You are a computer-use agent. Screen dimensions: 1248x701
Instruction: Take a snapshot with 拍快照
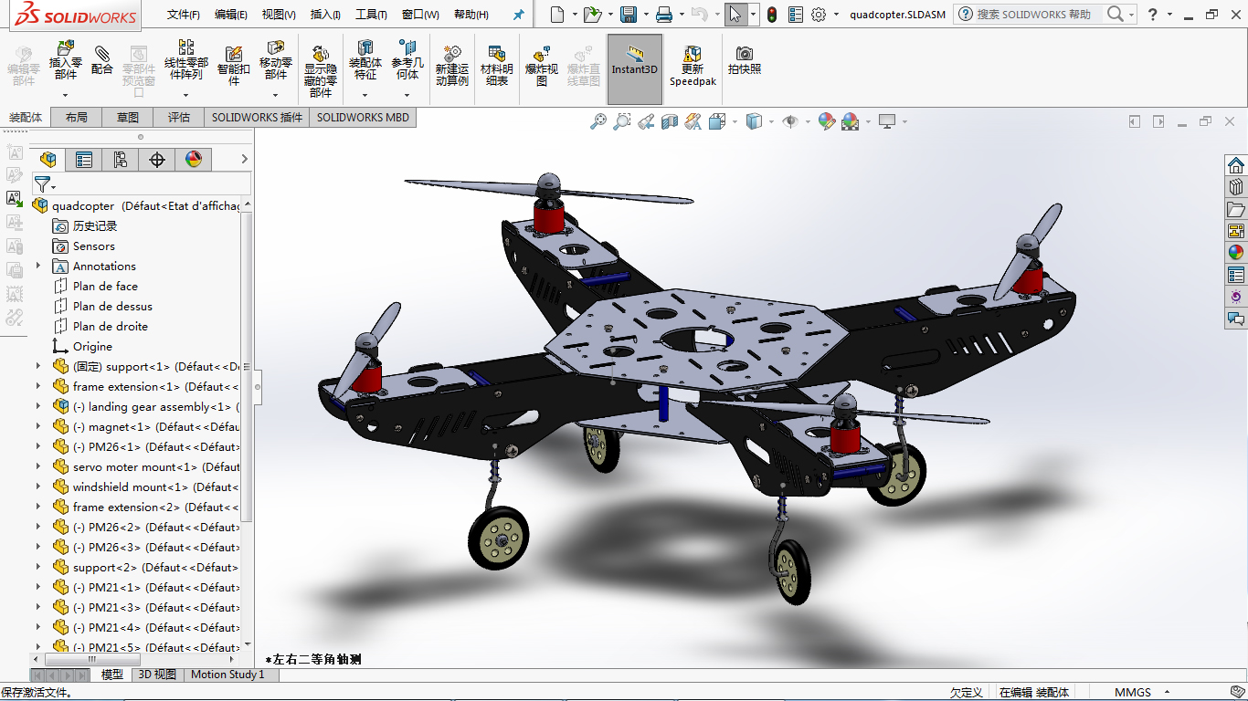745,61
